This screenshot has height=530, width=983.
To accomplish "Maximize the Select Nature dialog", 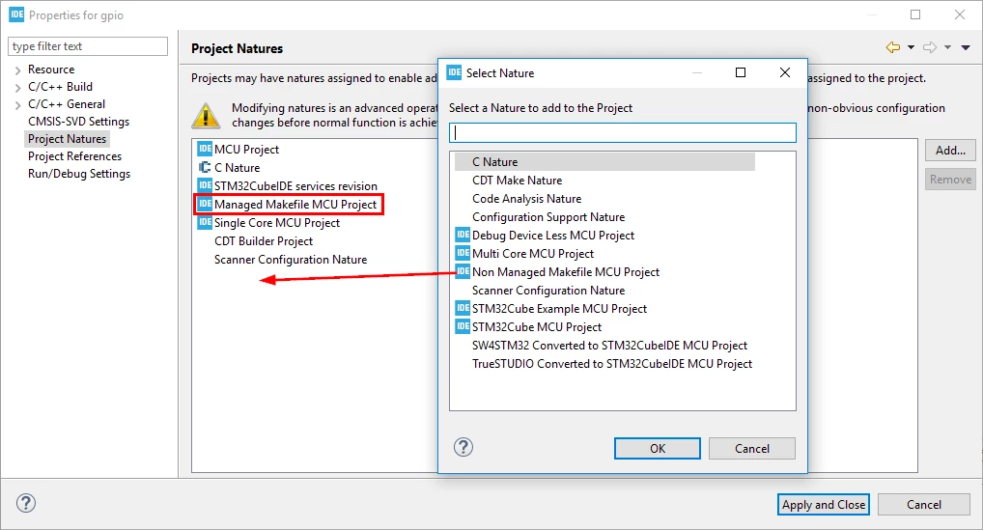I will point(741,72).
